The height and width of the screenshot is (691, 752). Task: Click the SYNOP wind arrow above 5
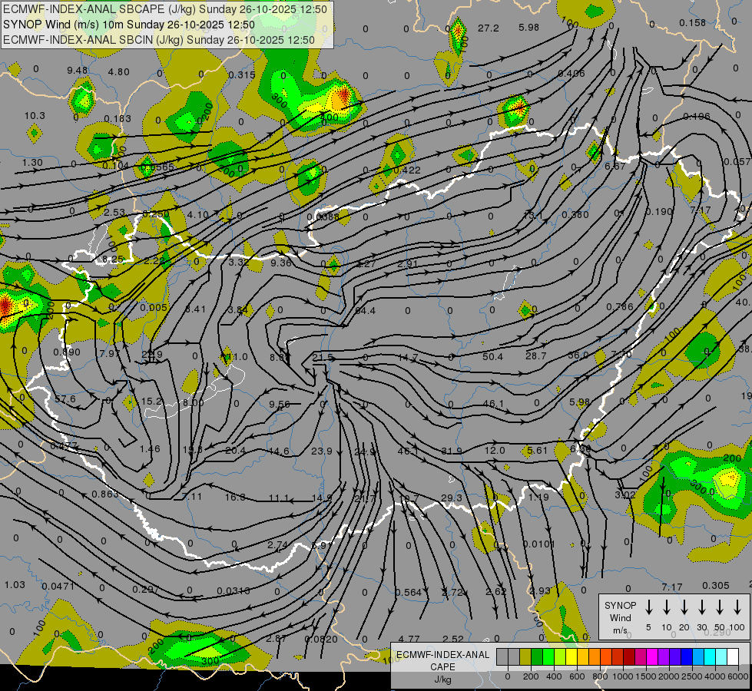[x=648, y=607]
